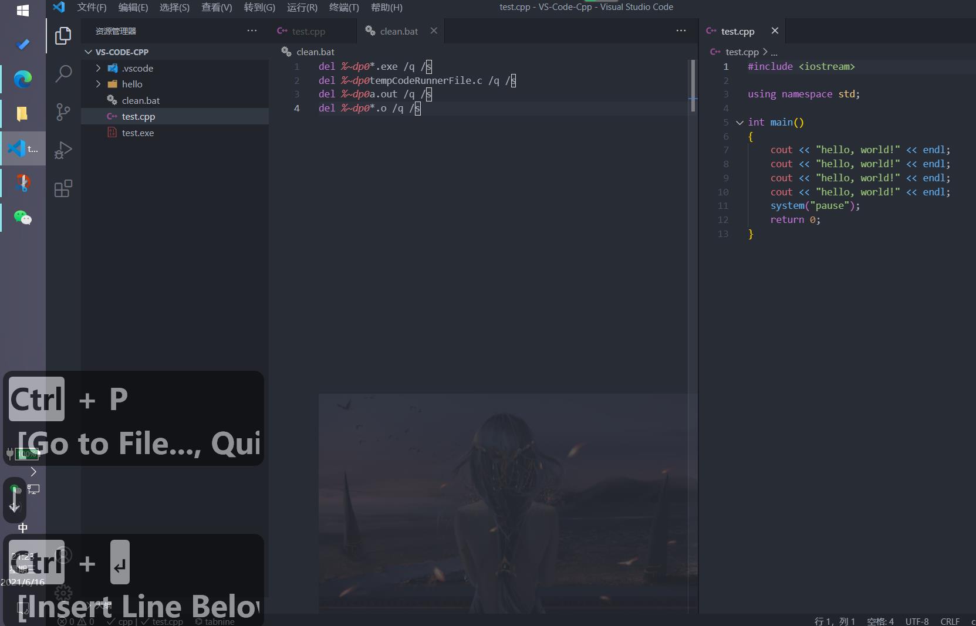Viewport: 976px width, 626px height.
Task: Open the 编辑(E) menu
Action: pos(133,7)
